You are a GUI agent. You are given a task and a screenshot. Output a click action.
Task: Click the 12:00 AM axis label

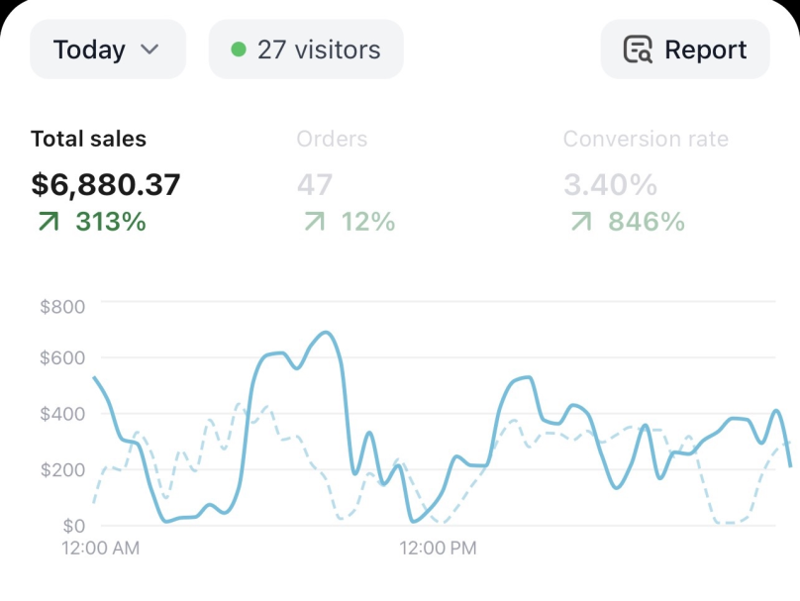101,548
